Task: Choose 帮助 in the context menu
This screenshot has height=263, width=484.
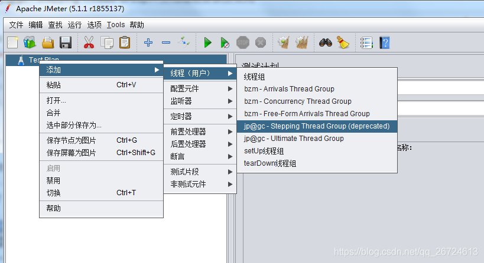Action: point(101,209)
